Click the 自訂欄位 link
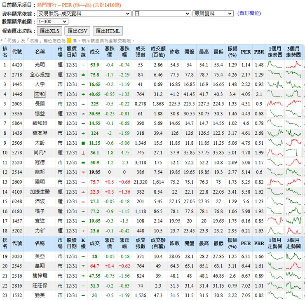 [x=249, y=13]
